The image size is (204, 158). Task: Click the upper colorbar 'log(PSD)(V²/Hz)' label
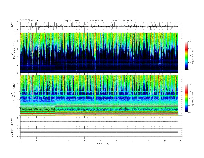click(x=193, y=57)
